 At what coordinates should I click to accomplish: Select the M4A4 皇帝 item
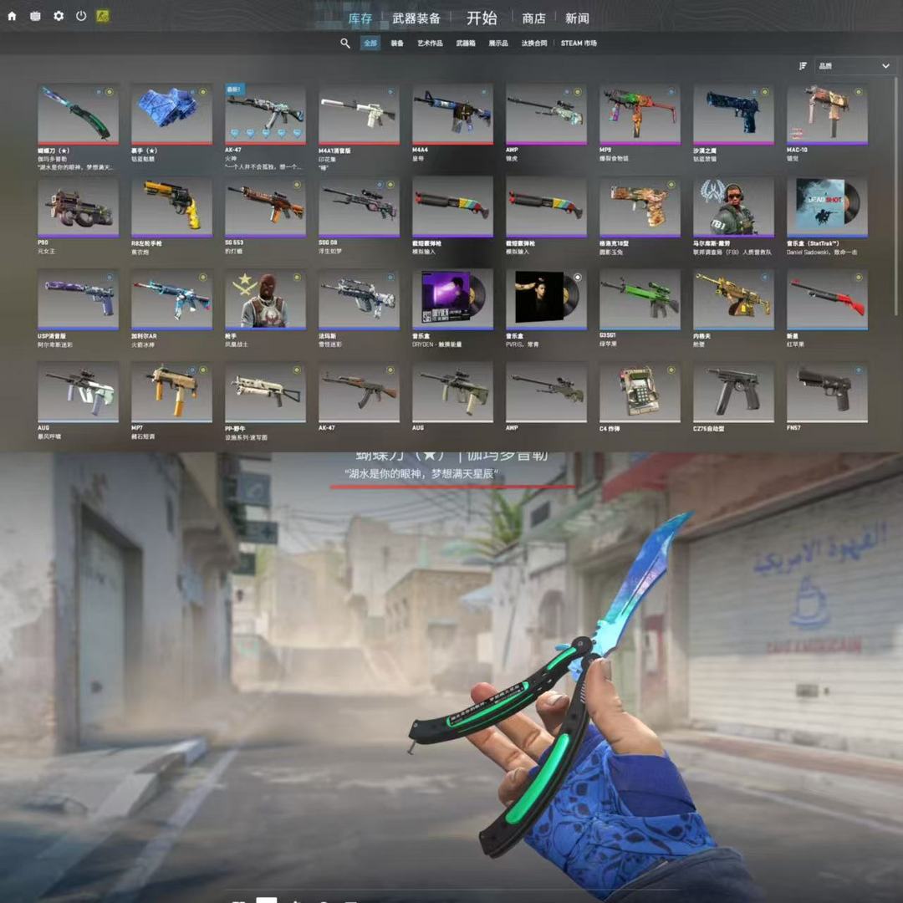tap(452, 115)
